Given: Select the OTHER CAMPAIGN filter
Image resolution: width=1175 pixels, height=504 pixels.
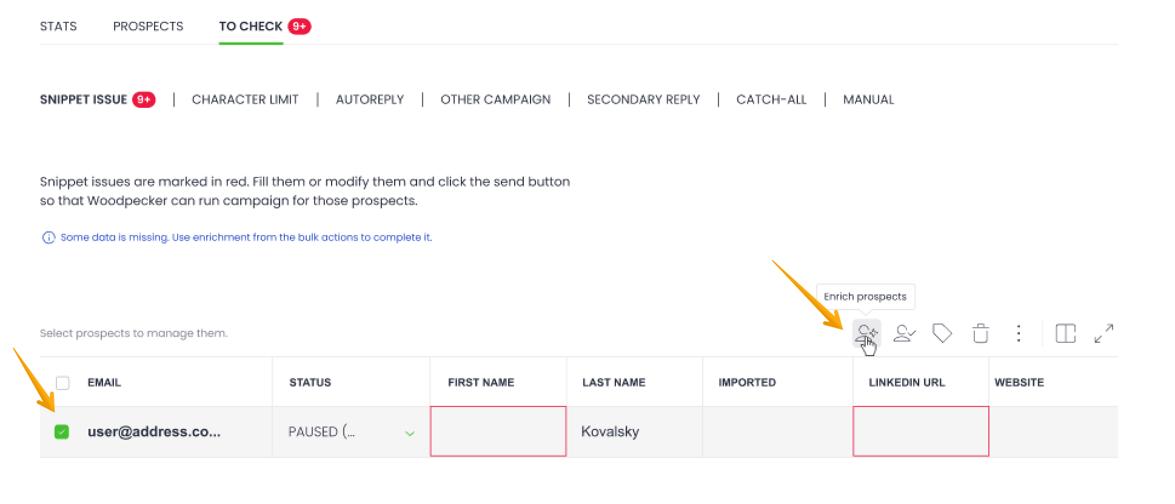Looking at the screenshot, I should (x=495, y=100).
